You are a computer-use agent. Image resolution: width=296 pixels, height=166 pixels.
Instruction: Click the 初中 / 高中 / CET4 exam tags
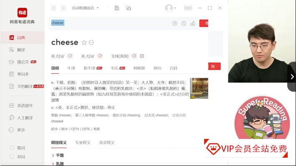pos(76,129)
